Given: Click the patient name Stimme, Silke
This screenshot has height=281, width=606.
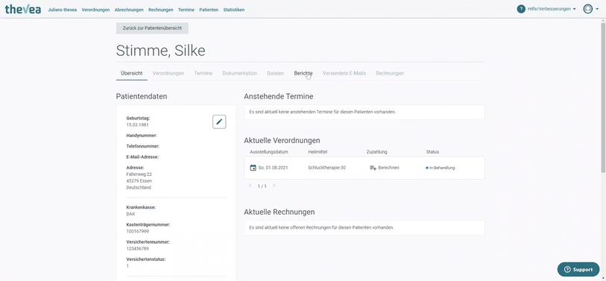Looking at the screenshot, I should pyautogui.click(x=160, y=51).
